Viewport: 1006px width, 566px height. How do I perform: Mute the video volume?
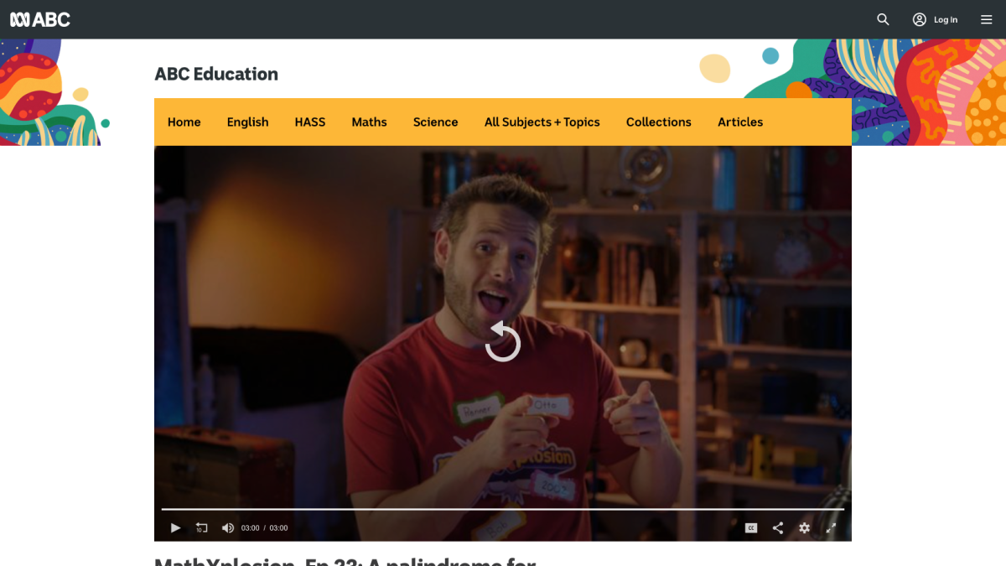click(227, 527)
